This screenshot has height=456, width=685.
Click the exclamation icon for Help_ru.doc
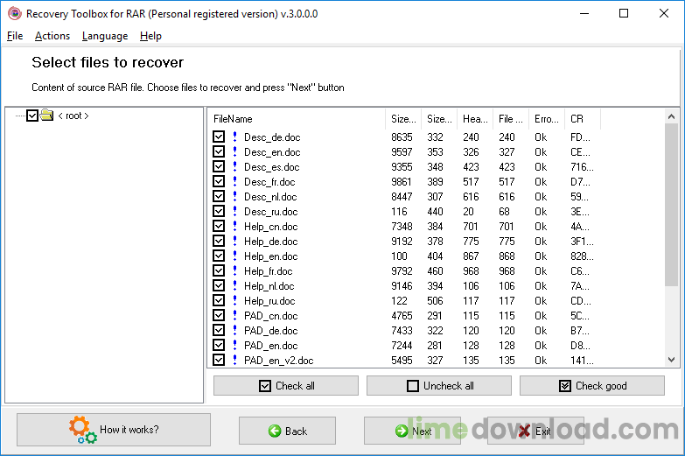(234, 300)
